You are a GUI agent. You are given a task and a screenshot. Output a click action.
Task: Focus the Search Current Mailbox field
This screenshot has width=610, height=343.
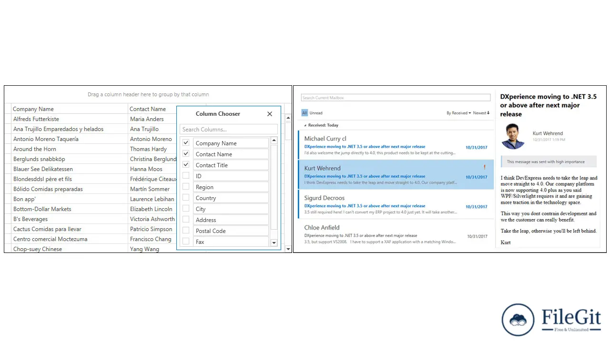[x=396, y=98]
